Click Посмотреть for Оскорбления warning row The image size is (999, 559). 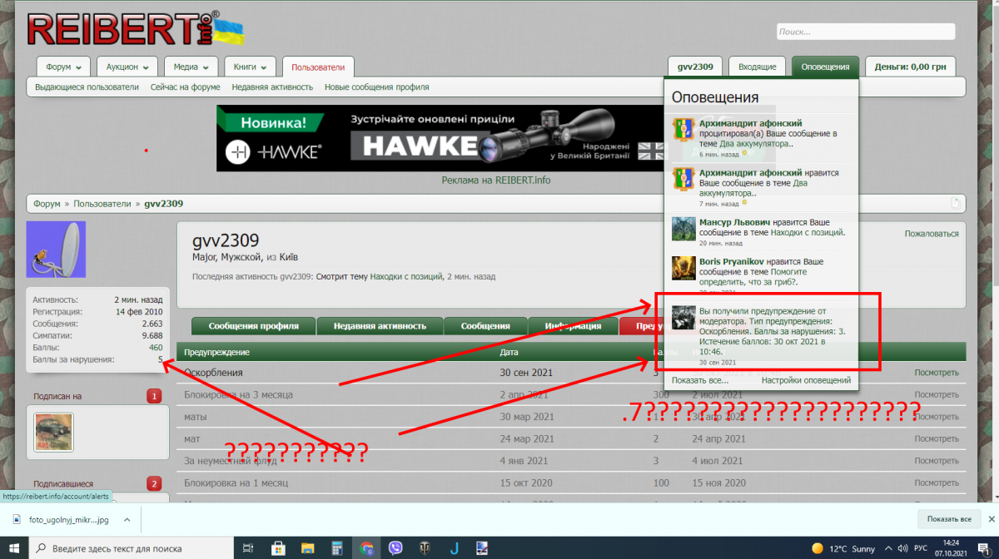coord(937,373)
